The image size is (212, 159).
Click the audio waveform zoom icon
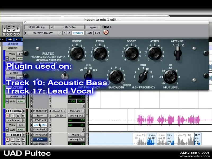coord(9,28)
